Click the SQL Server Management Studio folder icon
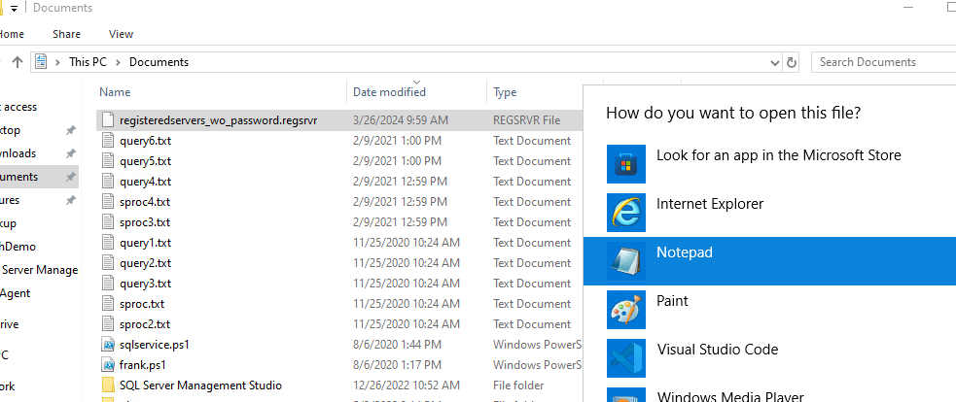Image resolution: width=956 pixels, height=402 pixels. coord(109,385)
